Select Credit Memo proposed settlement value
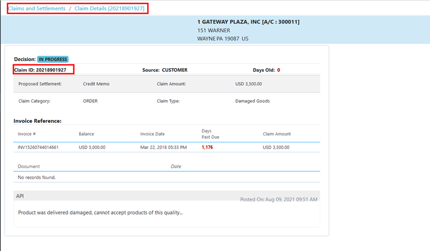This screenshot has height=251, width=430. point(96,84)
